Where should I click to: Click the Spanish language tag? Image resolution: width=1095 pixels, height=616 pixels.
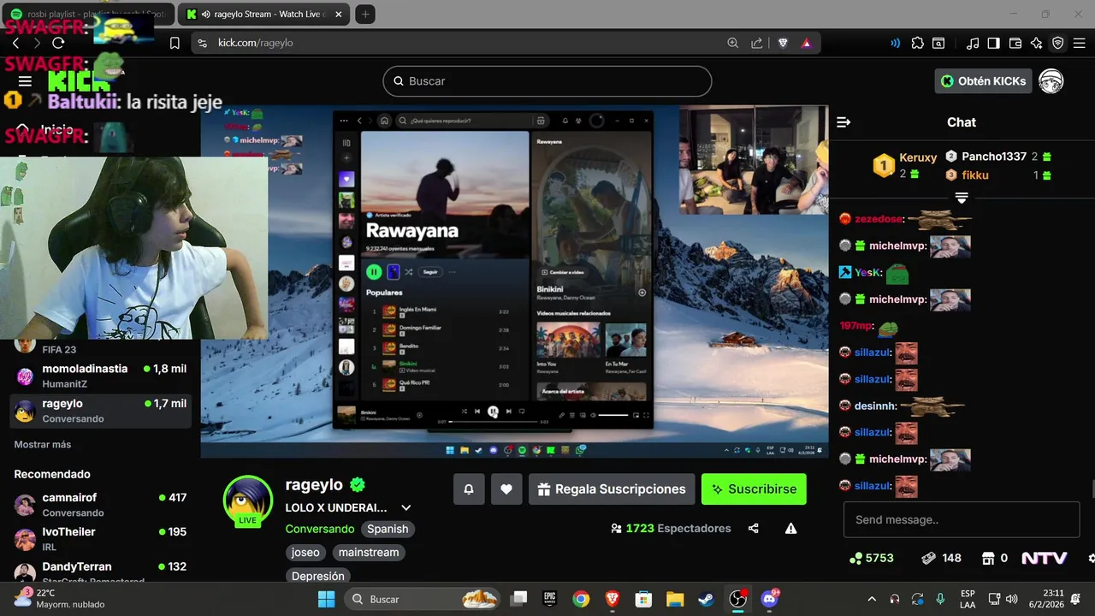click(388, 529)
